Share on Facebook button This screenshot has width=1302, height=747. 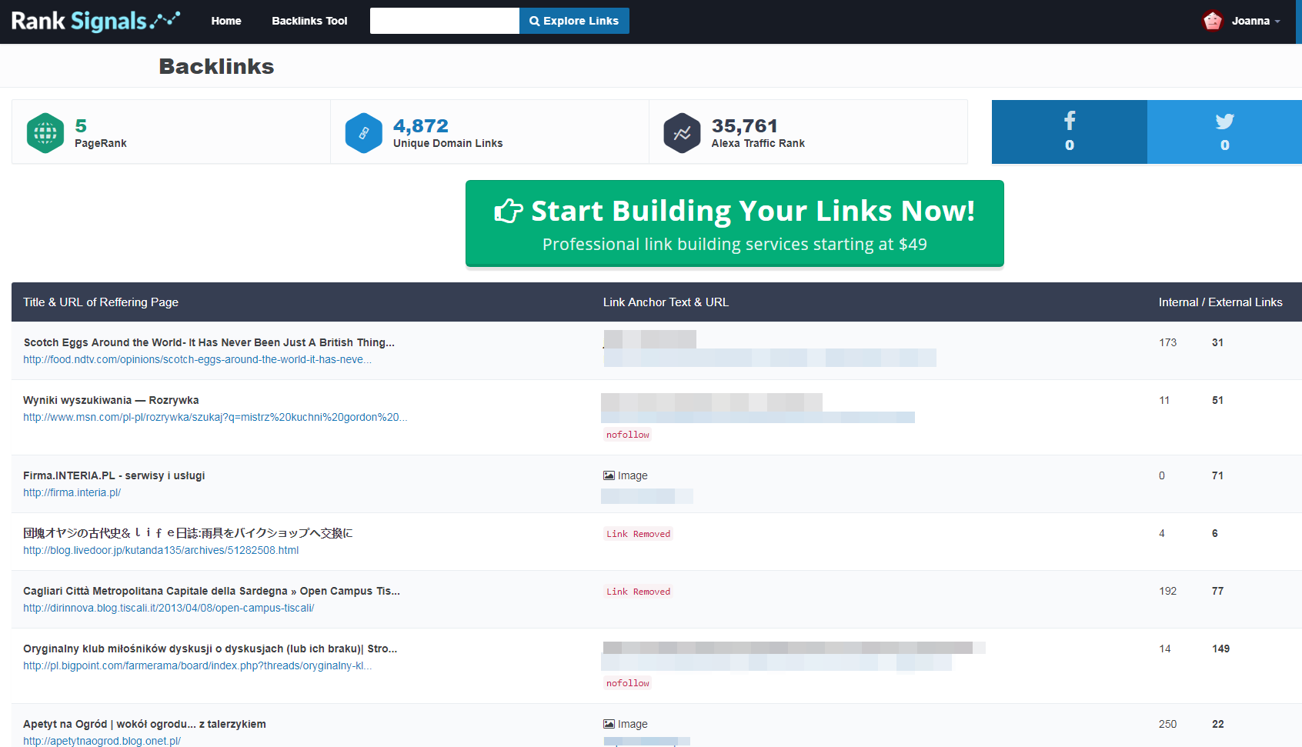[x=1070, y=132]
